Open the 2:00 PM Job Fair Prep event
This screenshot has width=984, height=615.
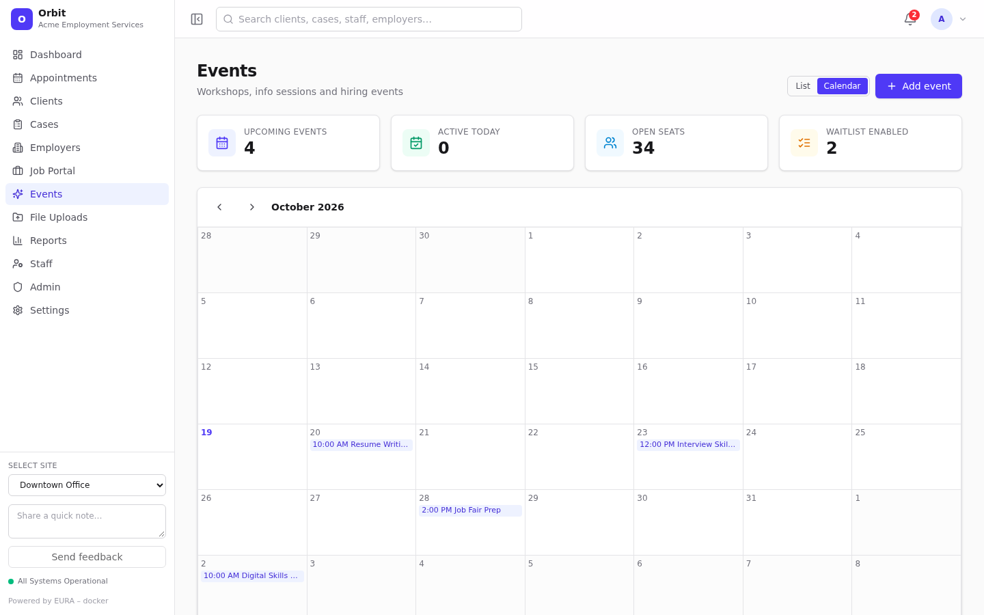pyautogui.click(x=470, y=510)
